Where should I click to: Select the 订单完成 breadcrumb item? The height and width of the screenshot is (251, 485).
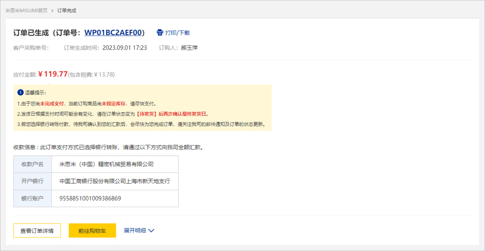[67, 10]
